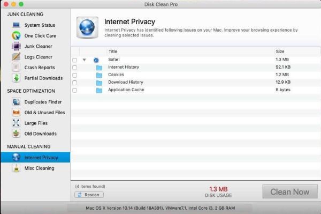
Task: Click the large Internet Privacy header globe icon
Action: [87, 28]
